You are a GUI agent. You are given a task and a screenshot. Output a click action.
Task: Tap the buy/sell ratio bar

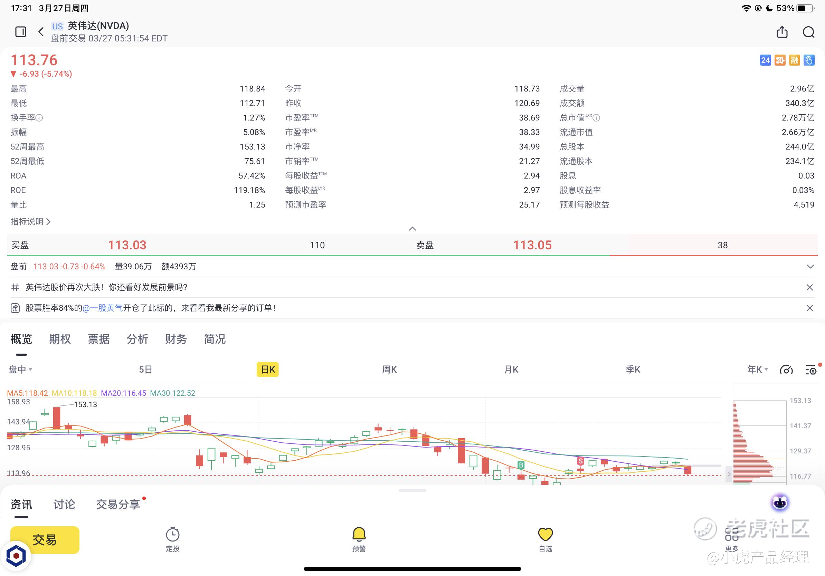(x=413, y=255)
